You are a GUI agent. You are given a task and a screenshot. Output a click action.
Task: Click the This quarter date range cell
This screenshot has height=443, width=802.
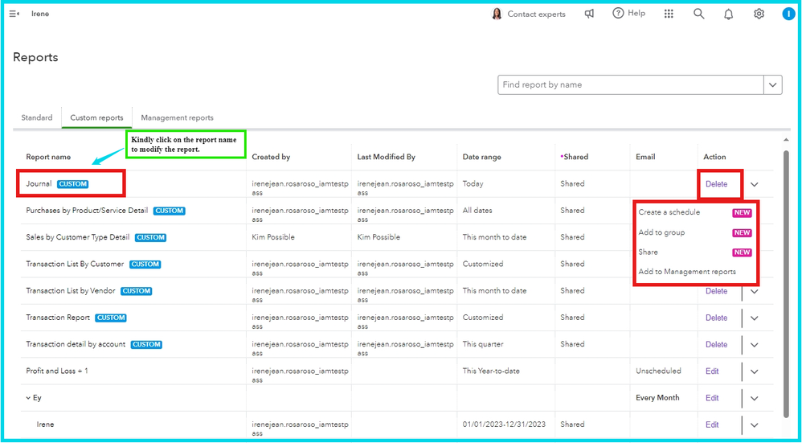coord(483,344)
